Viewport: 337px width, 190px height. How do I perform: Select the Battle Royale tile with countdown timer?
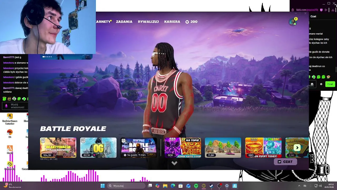138,148
